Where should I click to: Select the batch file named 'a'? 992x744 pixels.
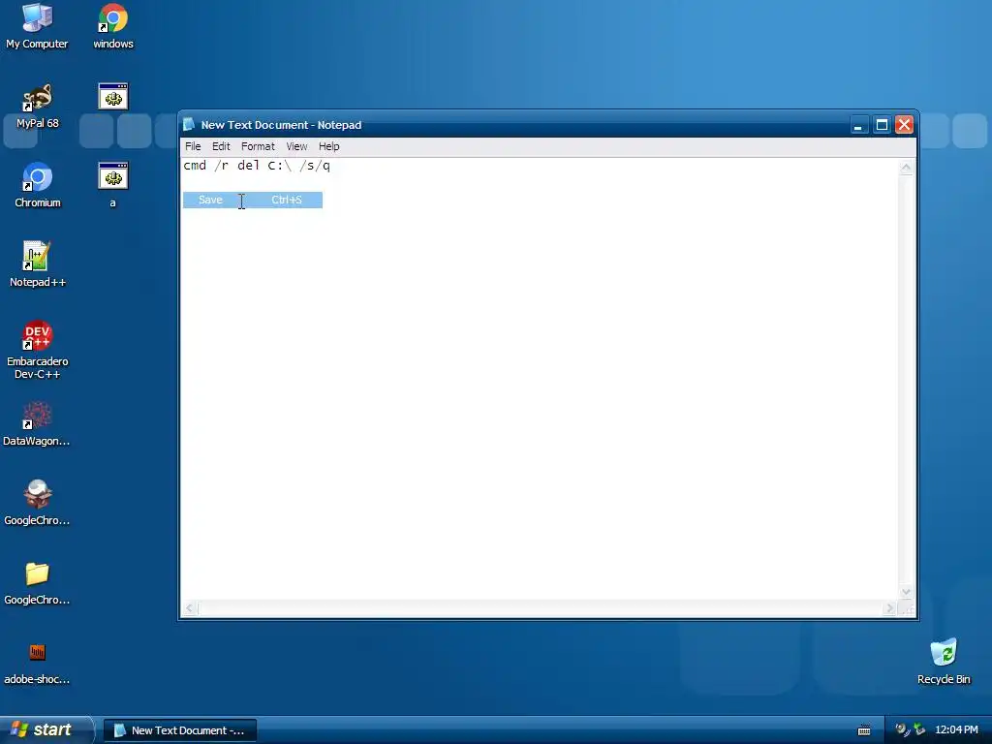tap(113, 185)
